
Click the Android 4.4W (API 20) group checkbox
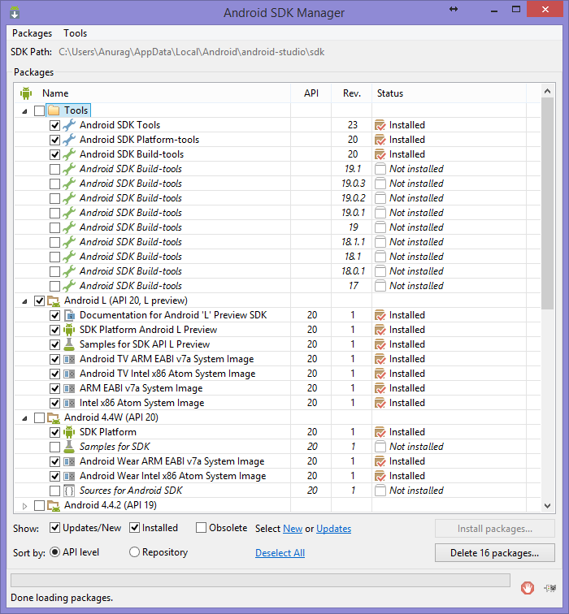click(39, 417)
